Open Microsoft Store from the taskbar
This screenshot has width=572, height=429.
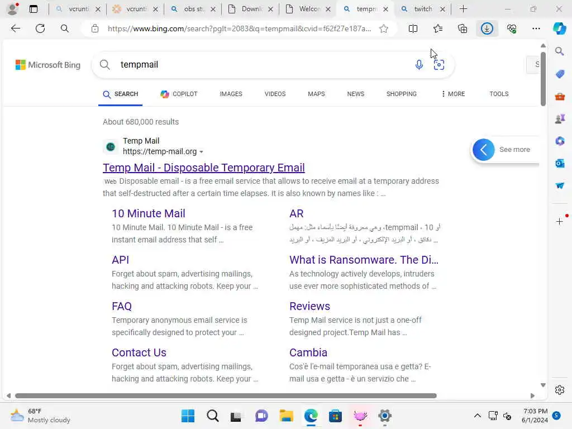[335, 416]
